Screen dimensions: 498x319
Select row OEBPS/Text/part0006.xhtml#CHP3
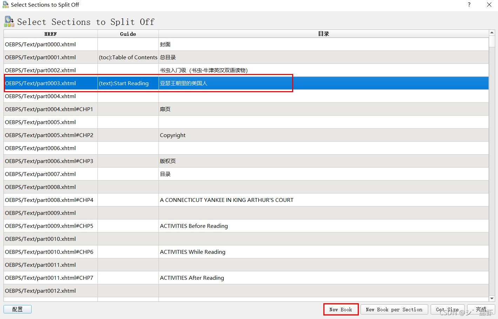point(246,161)
